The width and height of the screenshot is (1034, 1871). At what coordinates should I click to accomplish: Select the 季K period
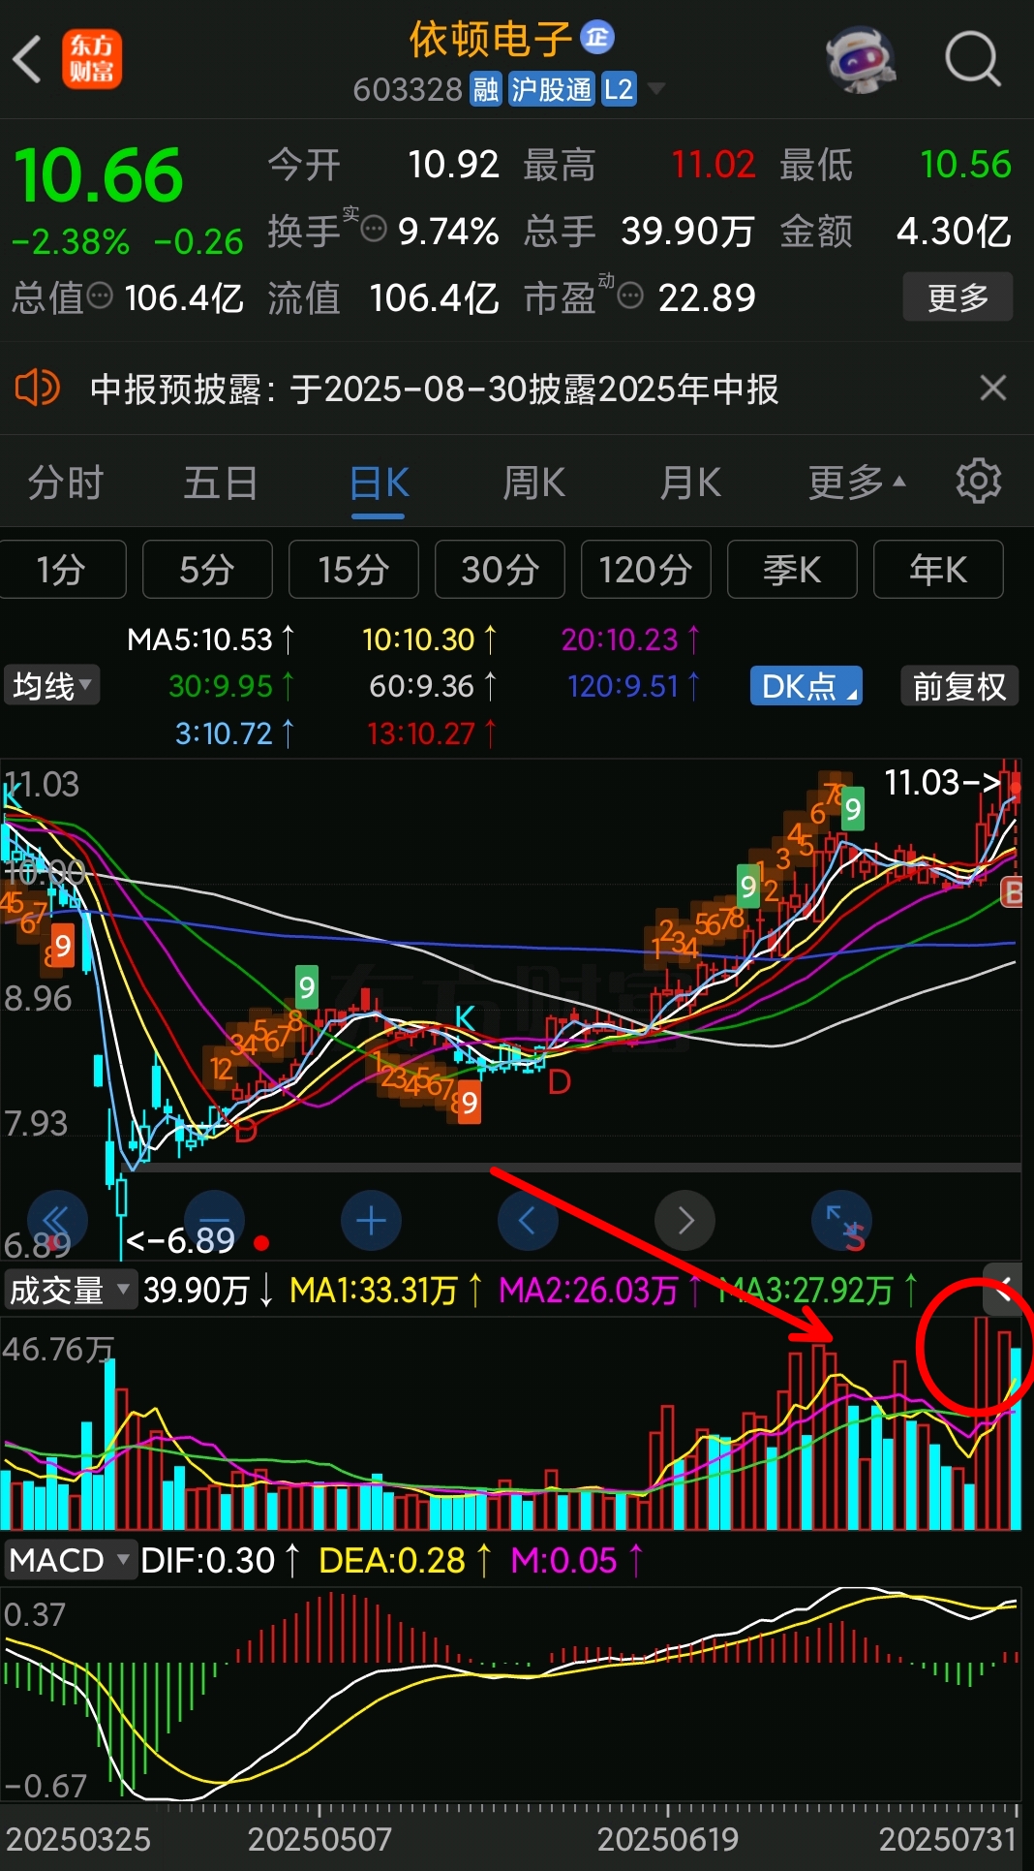pos(792,570)
